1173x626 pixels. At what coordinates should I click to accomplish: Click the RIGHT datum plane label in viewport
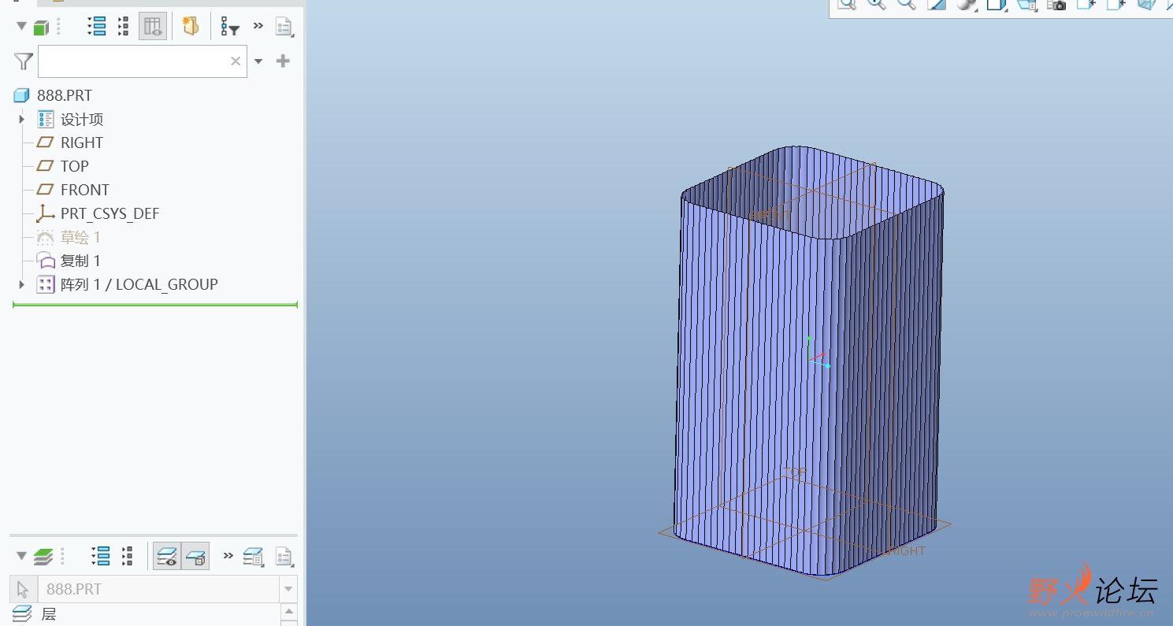click(x=907, y=550)
